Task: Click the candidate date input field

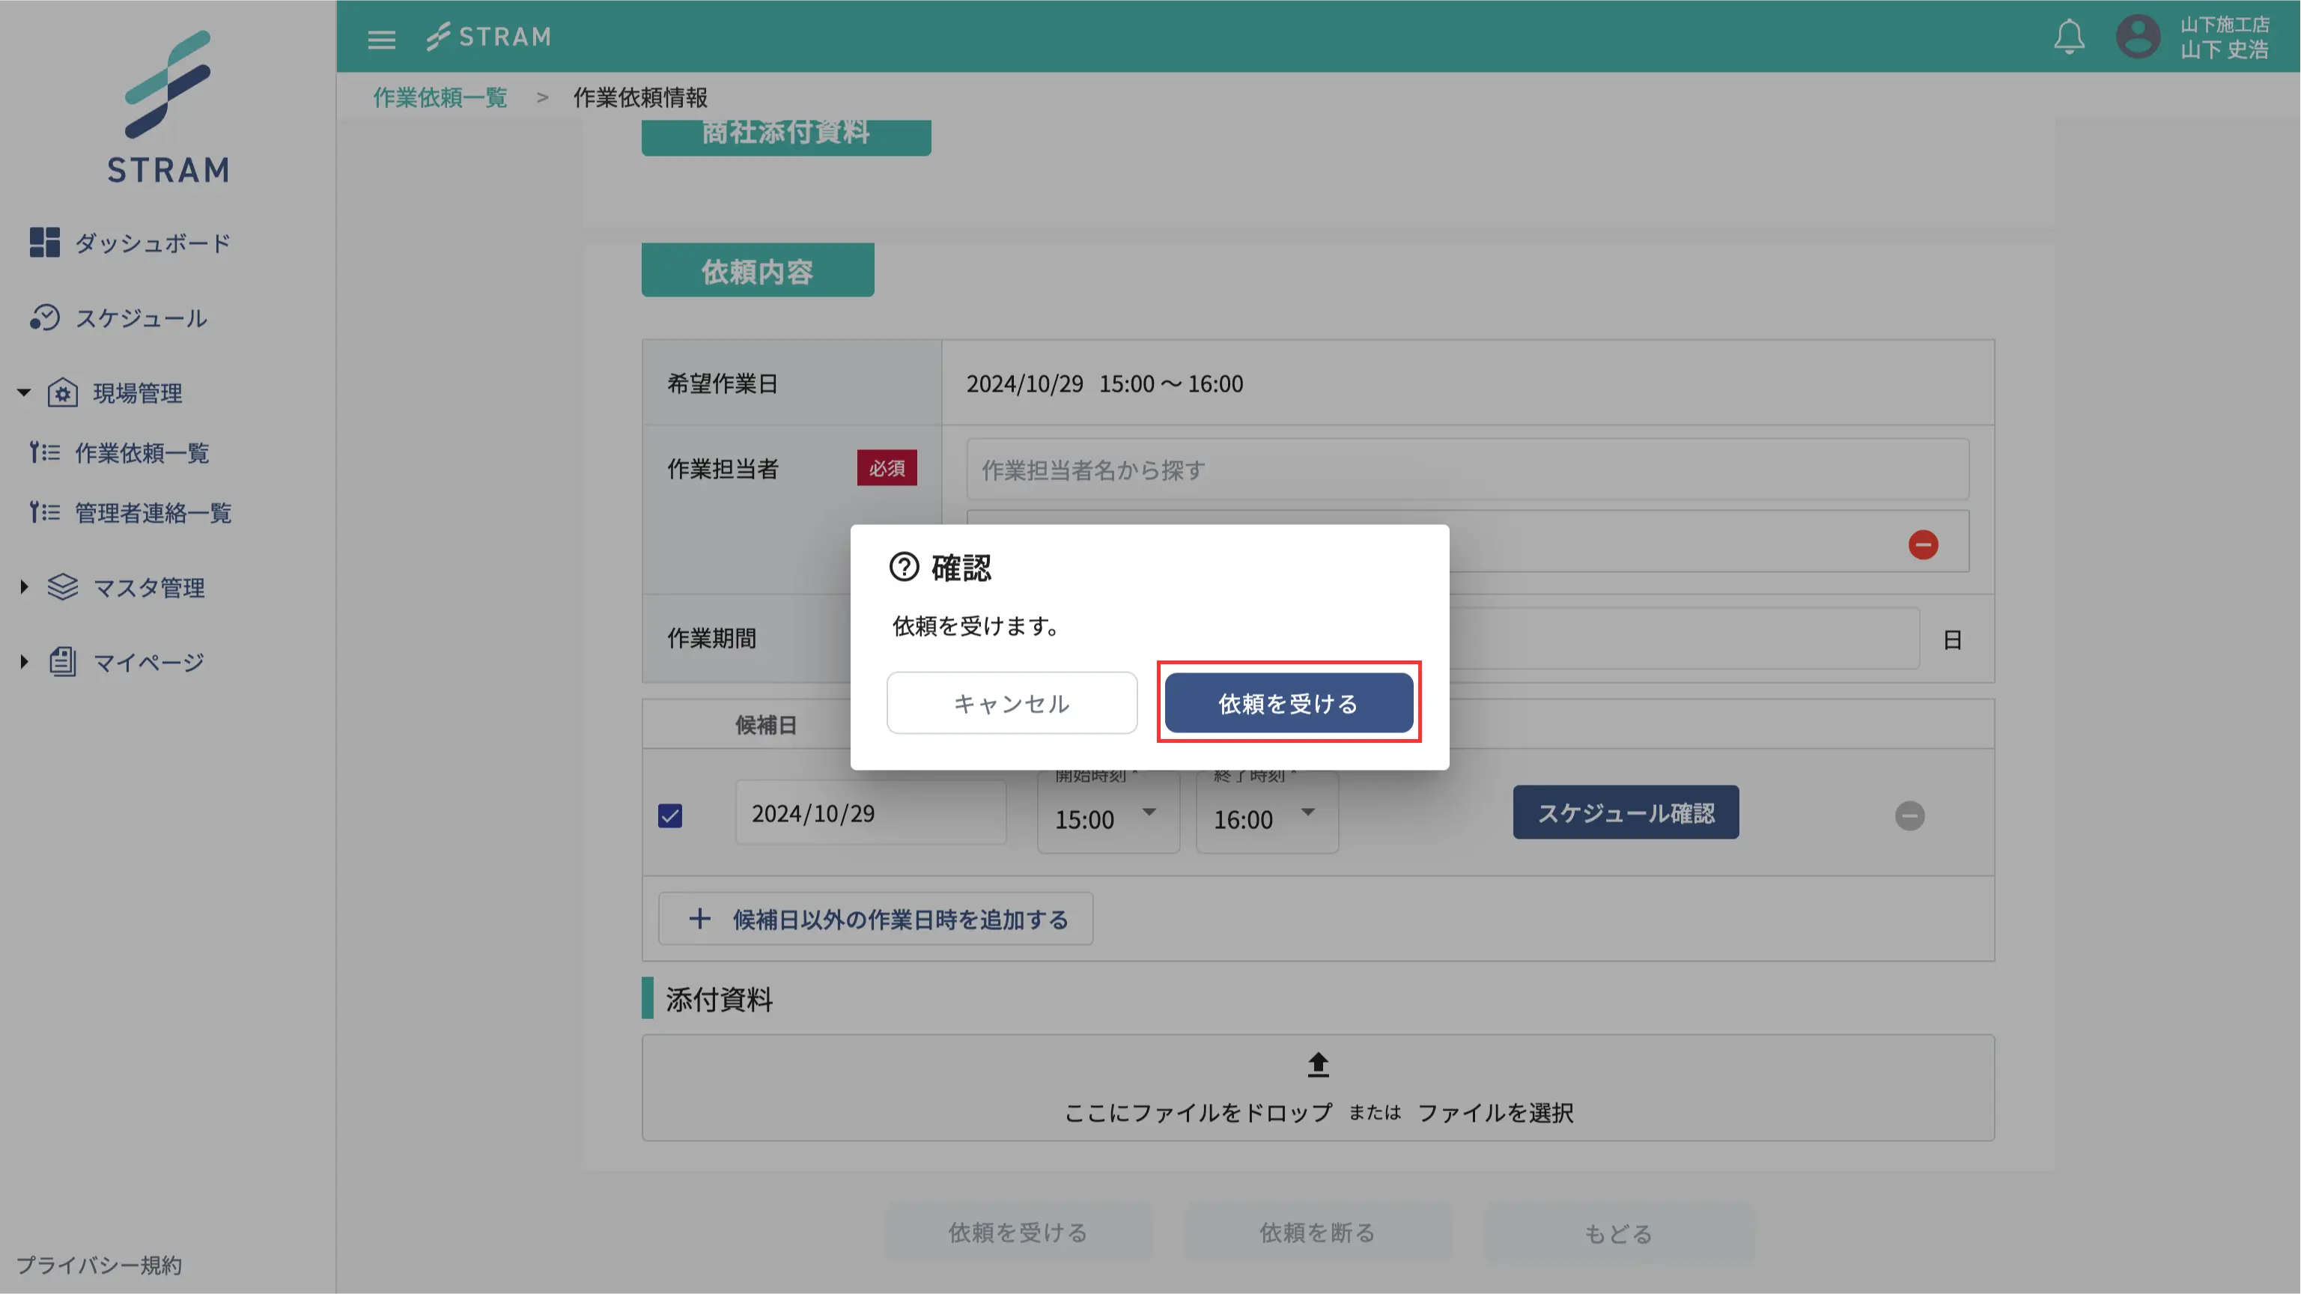Action: coord(870,812)
